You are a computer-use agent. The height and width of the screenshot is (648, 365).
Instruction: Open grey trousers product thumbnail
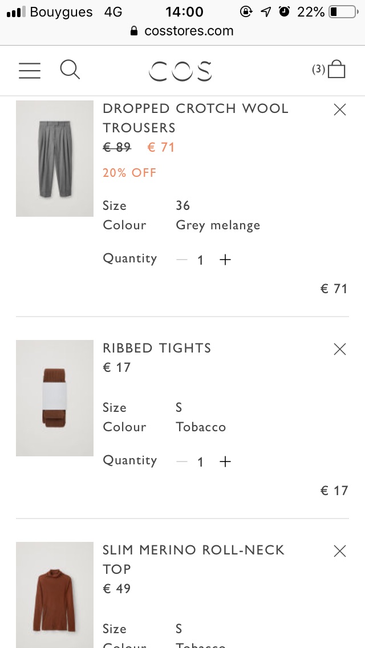[55, 158]
